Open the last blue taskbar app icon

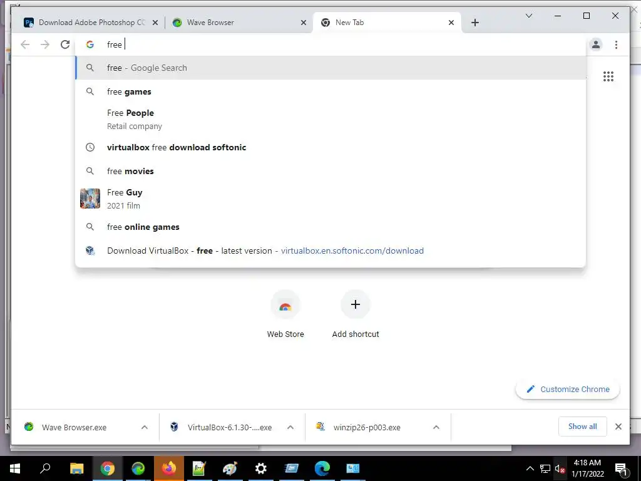coord(353,468)
